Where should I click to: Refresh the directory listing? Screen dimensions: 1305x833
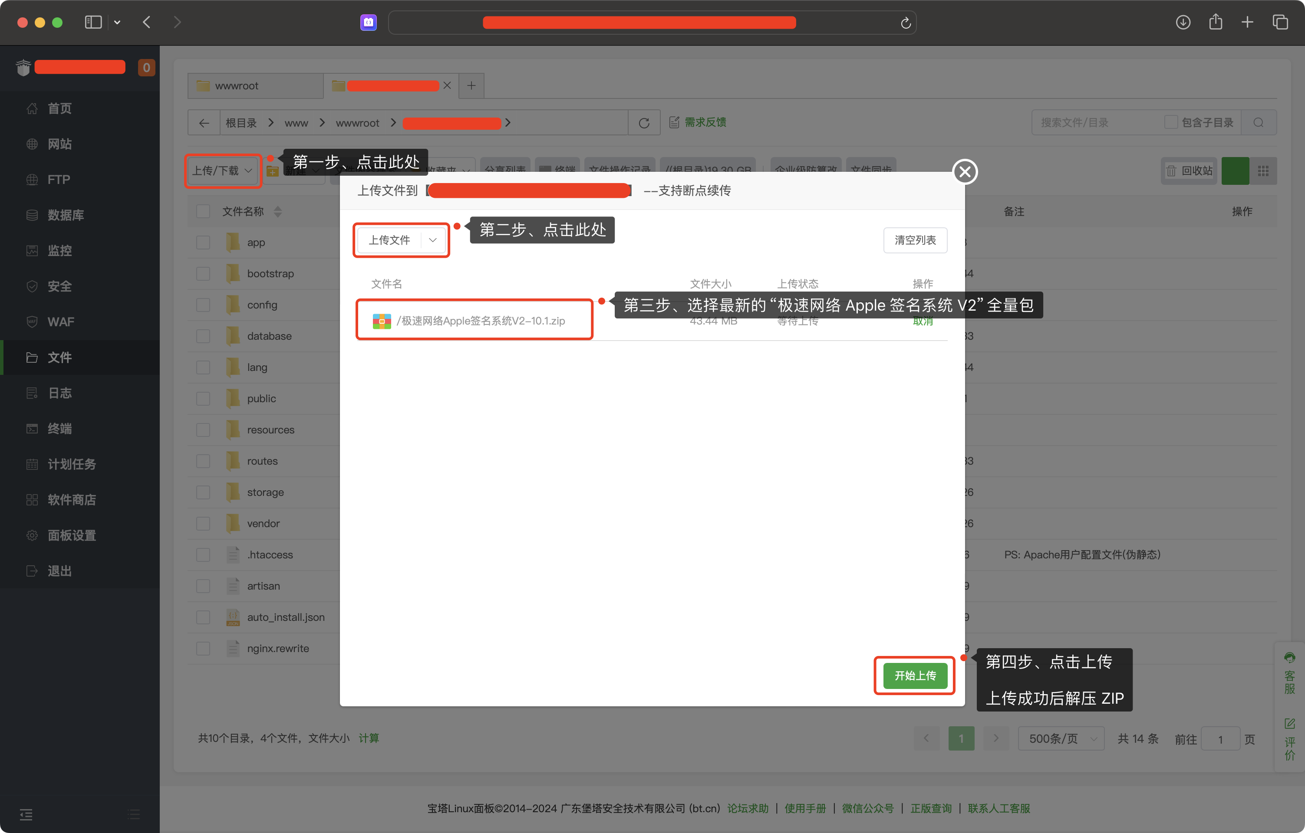pos(644,123)
